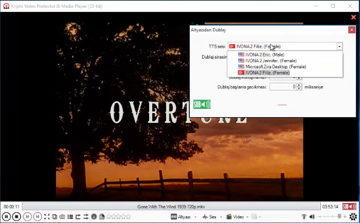Screen dimensions: 360x223
Task: Open the Ses audio dropdown
Action: (x=212, y=217)
